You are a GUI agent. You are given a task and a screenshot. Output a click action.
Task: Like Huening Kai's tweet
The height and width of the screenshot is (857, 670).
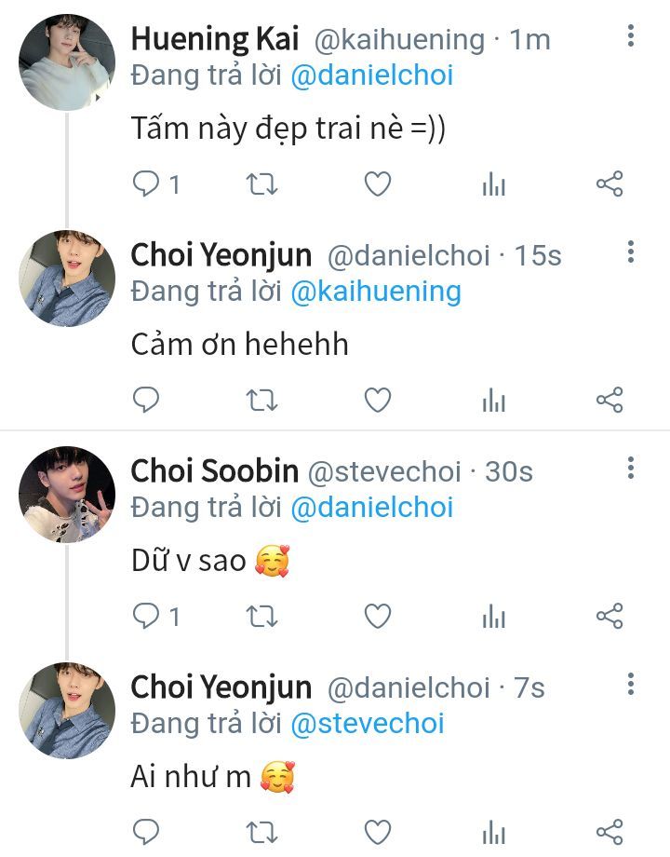pyautogui.click(x=377, y=184)
